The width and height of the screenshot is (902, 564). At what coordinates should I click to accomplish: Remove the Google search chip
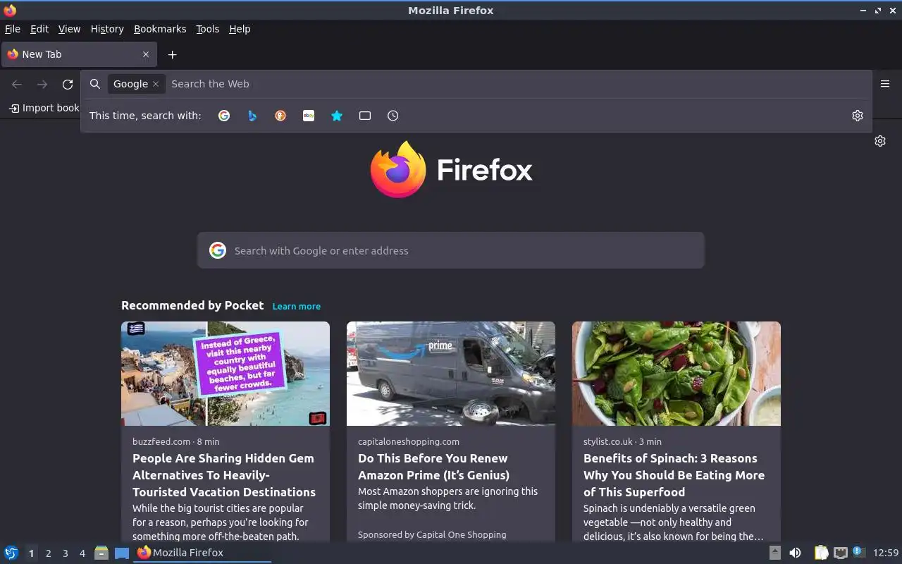pyautogui.click(x=156, y=84)
